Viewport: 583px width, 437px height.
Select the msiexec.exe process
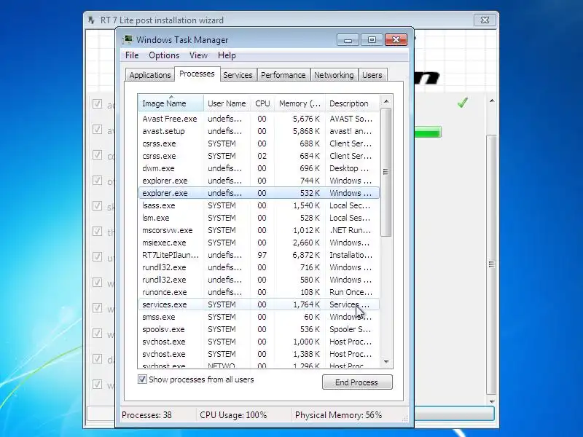click(x=259, y=243)
